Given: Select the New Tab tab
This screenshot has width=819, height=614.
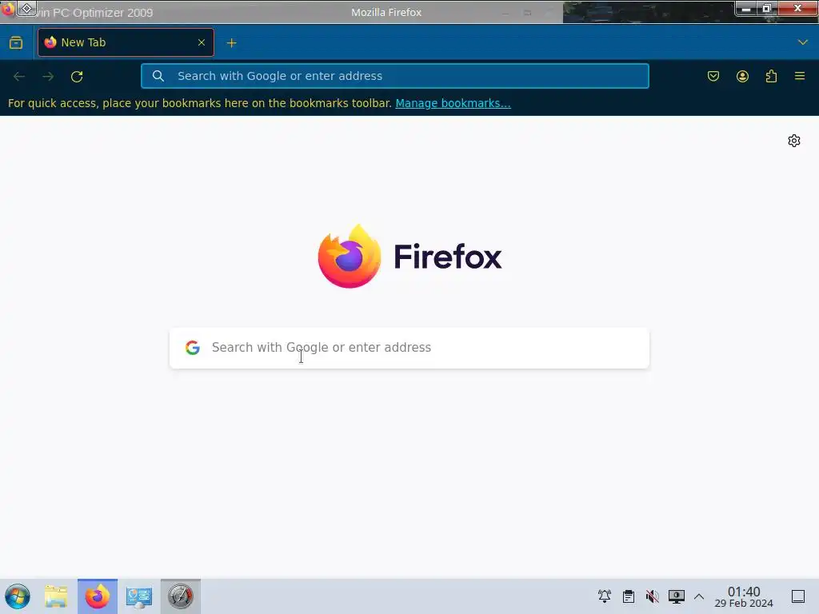Looking at the screenshot, I should (x=126, y=42).
